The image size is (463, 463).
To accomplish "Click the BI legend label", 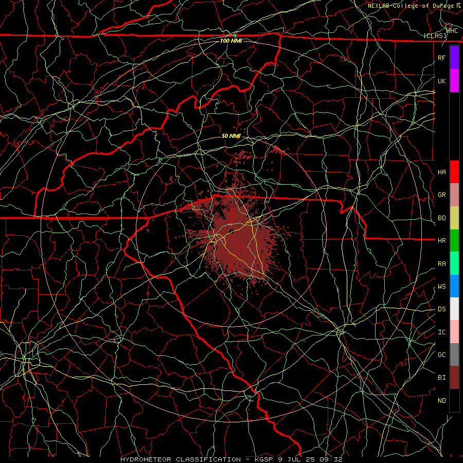I will 442,378.
